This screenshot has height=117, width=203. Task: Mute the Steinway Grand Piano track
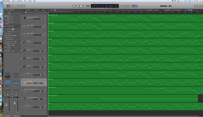(28, 19)
